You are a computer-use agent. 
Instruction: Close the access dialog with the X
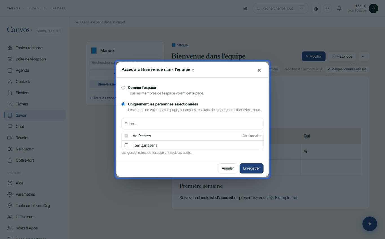point(259,70)
